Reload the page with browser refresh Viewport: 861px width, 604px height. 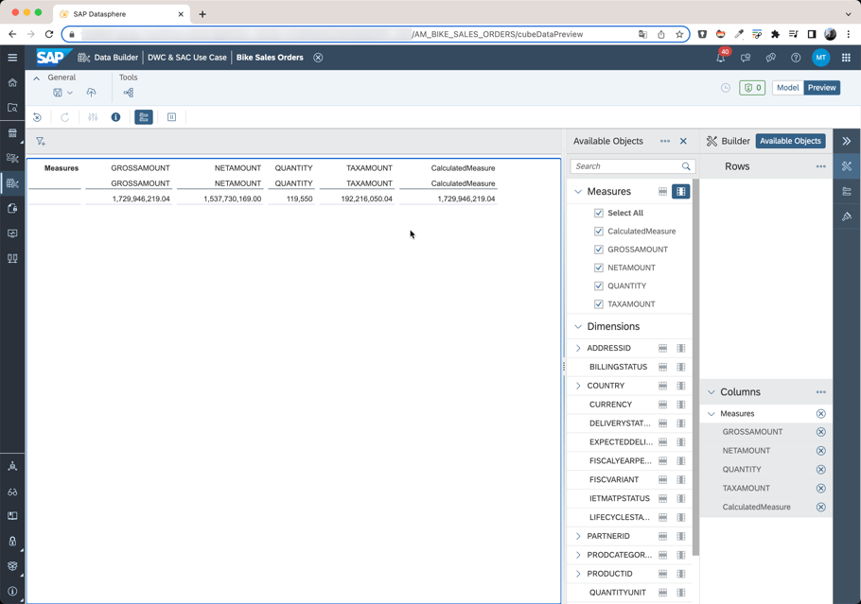tap(49, 34)
